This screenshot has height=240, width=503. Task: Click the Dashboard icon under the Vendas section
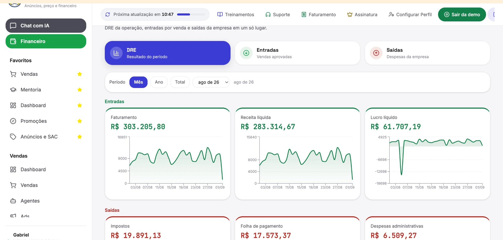pos(13,170)
